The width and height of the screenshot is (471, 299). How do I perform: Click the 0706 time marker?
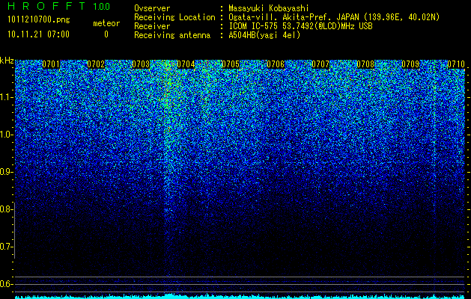click(276, 64)
